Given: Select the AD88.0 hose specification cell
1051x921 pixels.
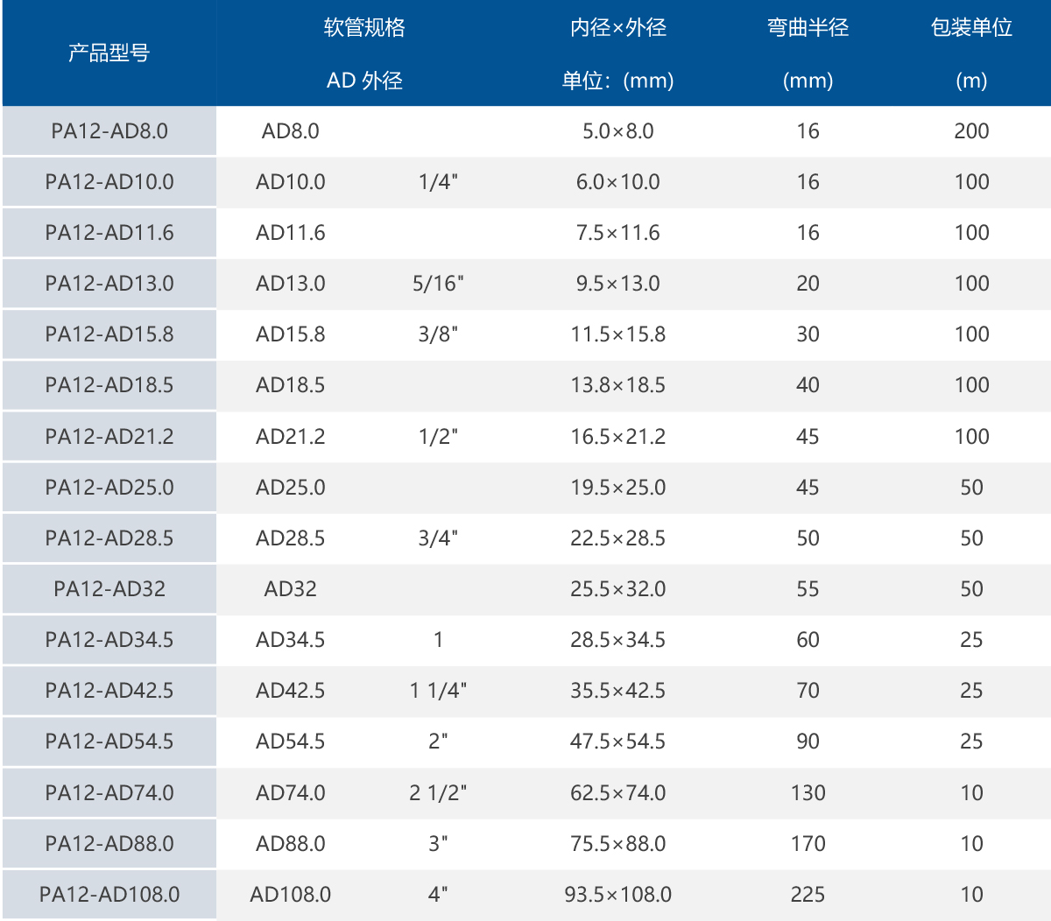Looking at the screenshot, I should (291, 844).
